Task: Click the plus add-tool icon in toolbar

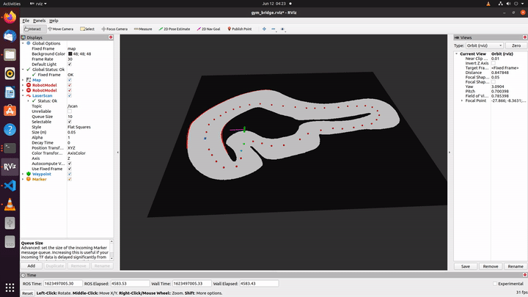Action: [264, 29]
